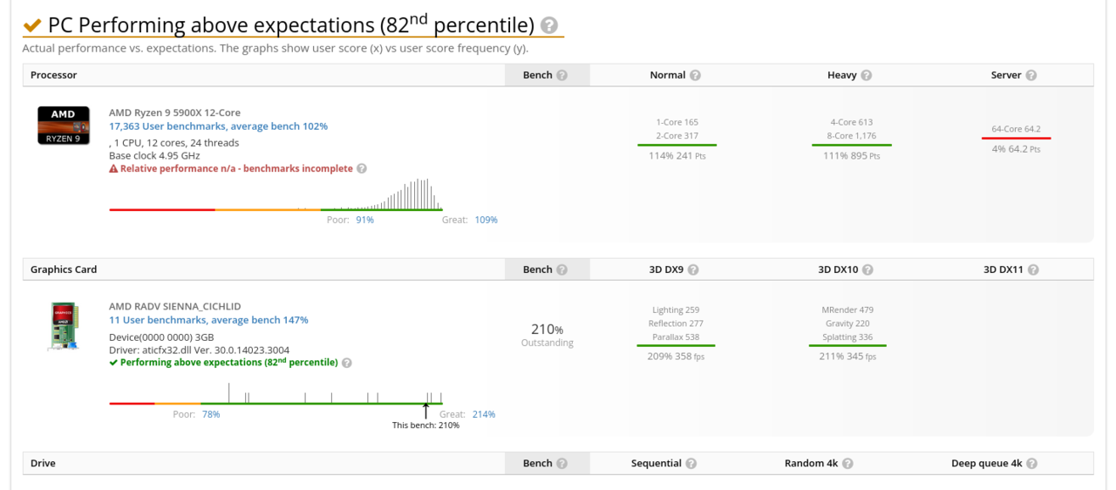Screen dimensions: 1116x490
Task: Click the graphics card thumbnail image
Action: tap(63, 326)
